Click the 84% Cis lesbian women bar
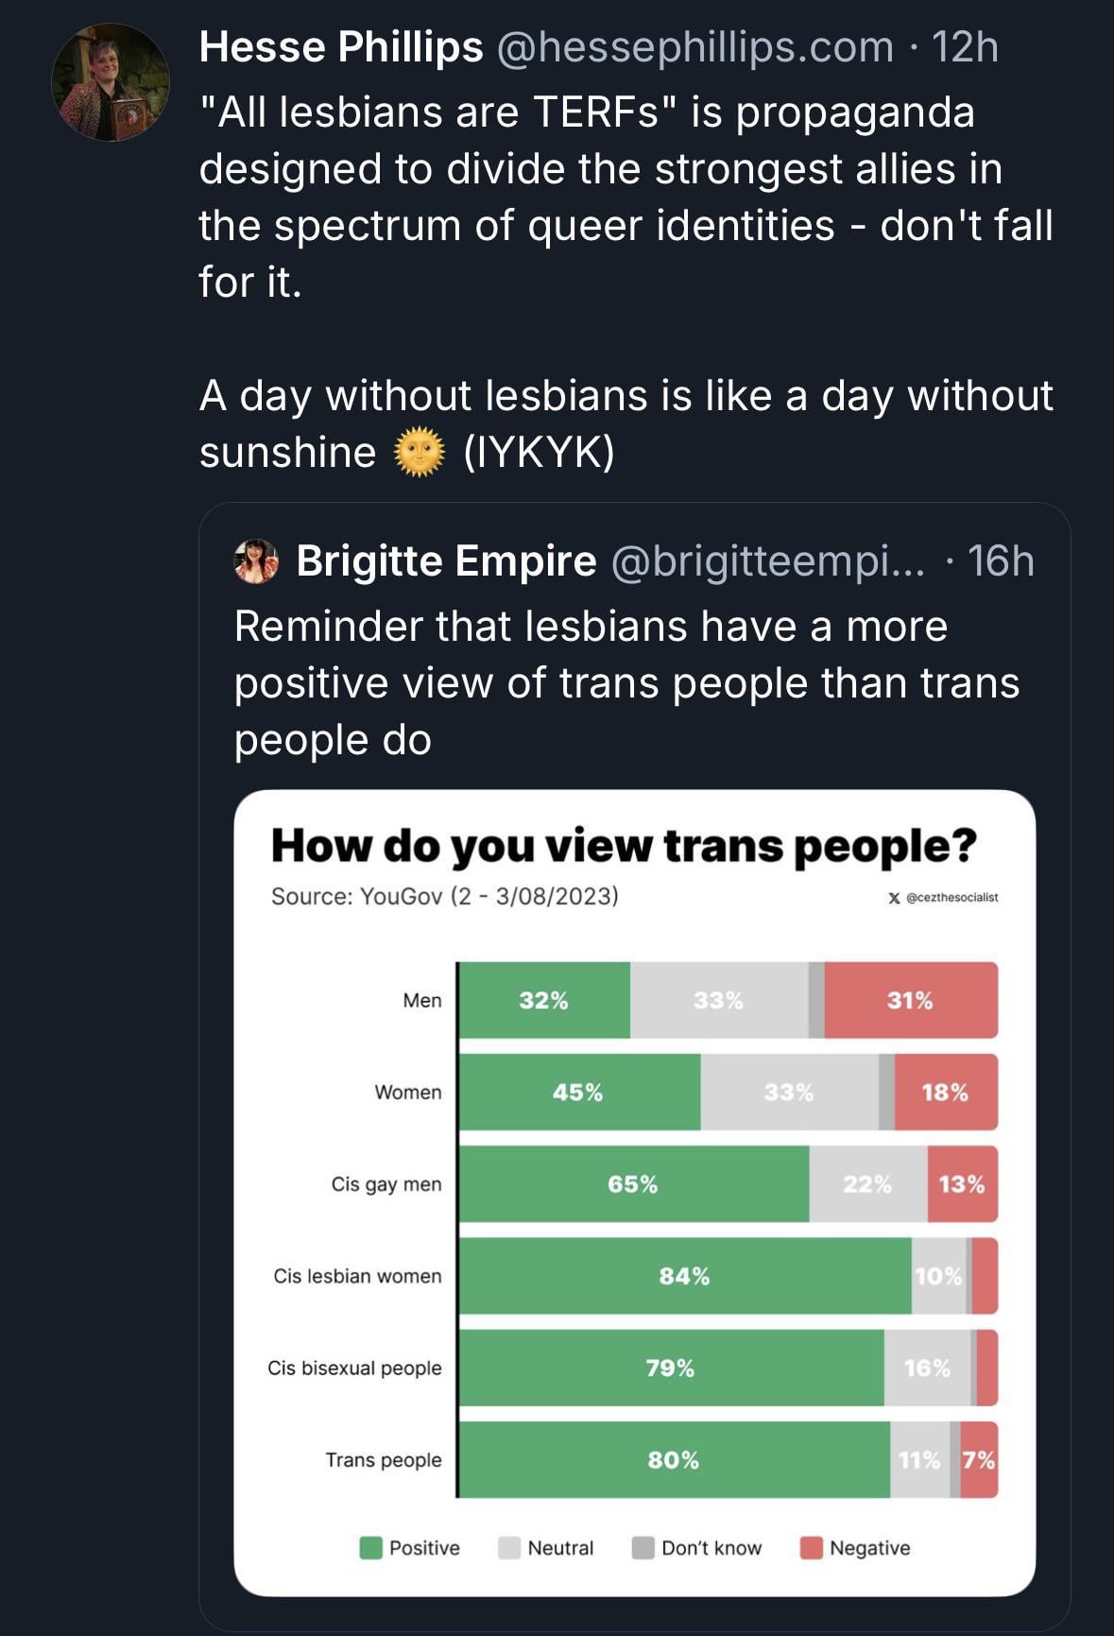This screenshot has height=1636, width=1114. (685, 1276)
